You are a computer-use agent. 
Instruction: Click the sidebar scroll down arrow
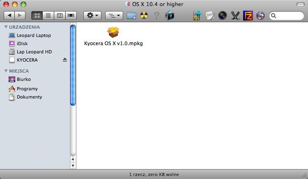pyautogui.click(x=73, y=165)
